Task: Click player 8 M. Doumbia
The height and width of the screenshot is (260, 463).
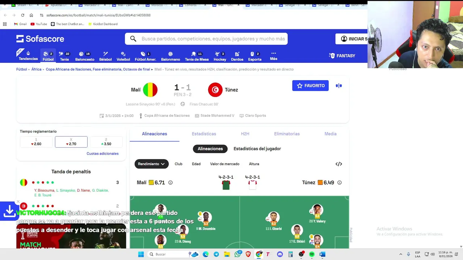Action: [206, 221]
